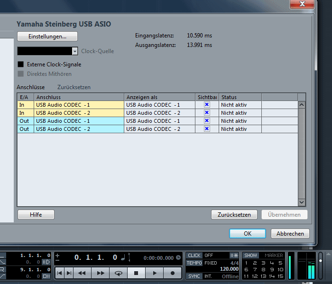Click the clock icon for secondary time
Viewport: 332px width, 284px height.
[x=178, y=257]
